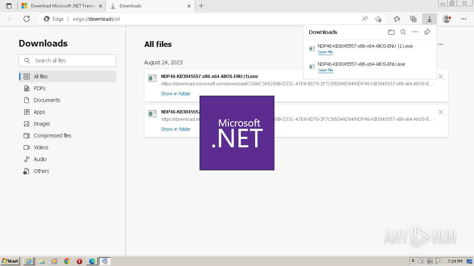
Task: Filter downloads by Audio
Action: point(67,159)
